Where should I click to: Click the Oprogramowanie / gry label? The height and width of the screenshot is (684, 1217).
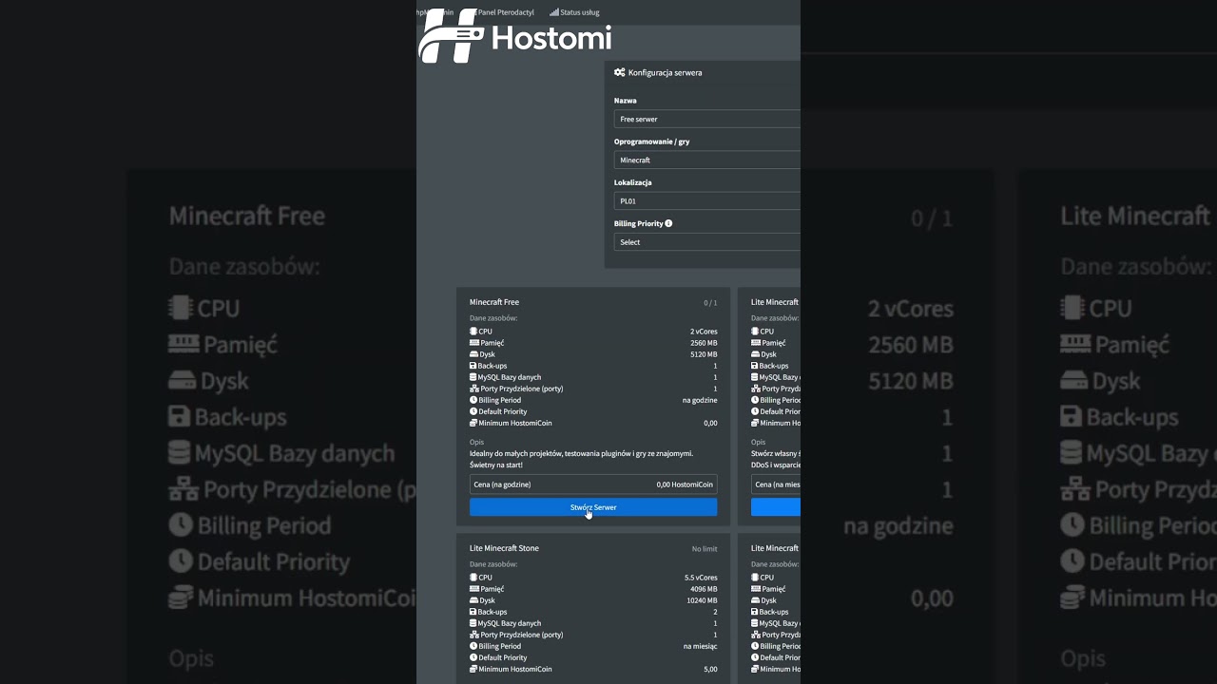[652, 142]
